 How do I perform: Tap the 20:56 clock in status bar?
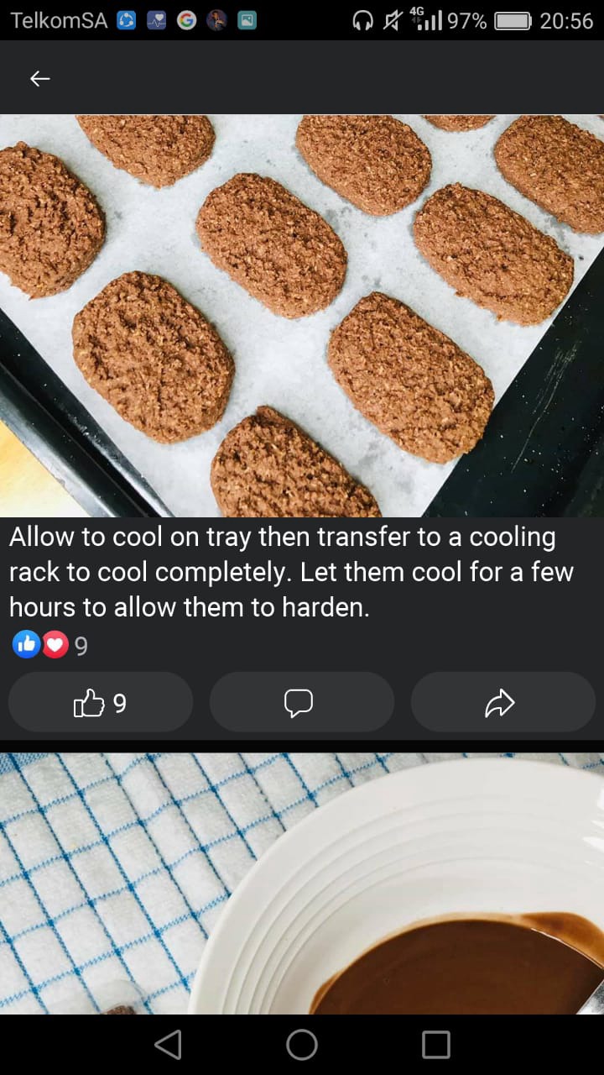point(566,21)
